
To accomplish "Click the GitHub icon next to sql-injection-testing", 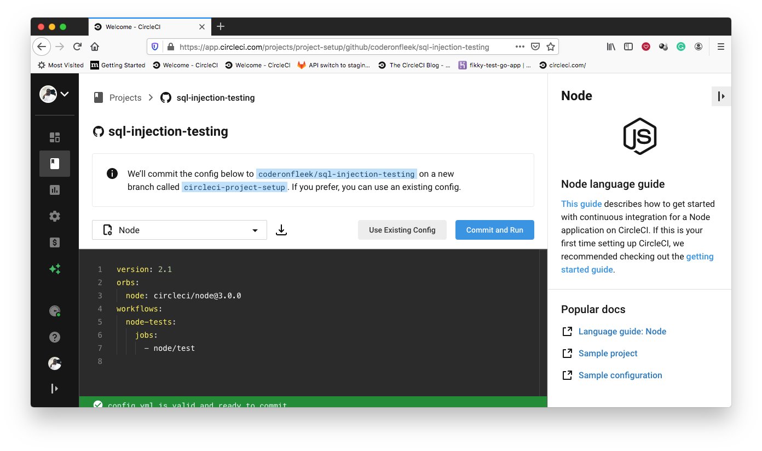I will [x=99, y=131].
